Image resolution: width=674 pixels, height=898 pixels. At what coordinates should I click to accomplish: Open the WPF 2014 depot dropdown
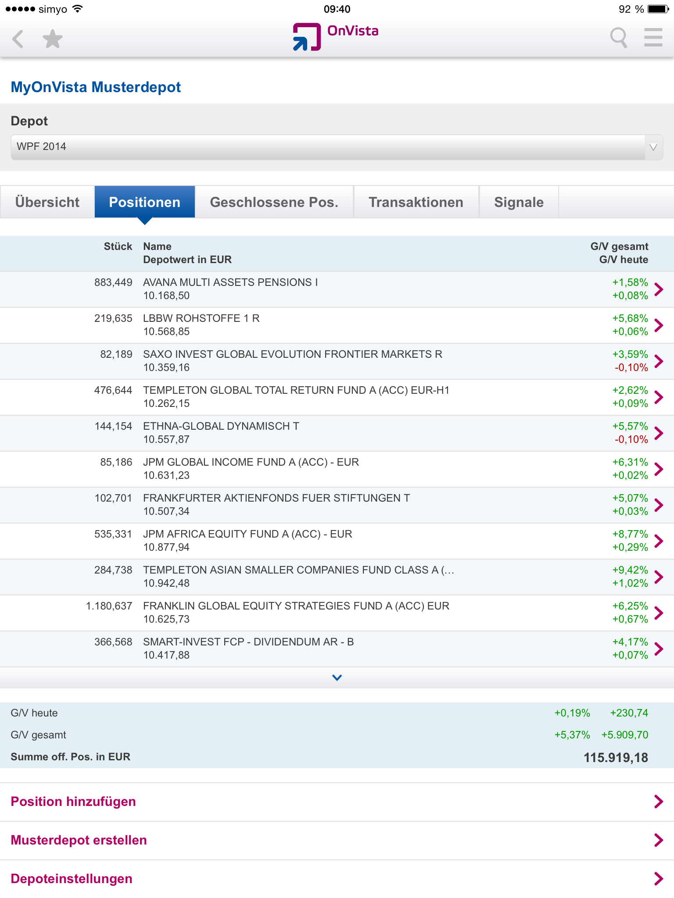click(336, 147)
